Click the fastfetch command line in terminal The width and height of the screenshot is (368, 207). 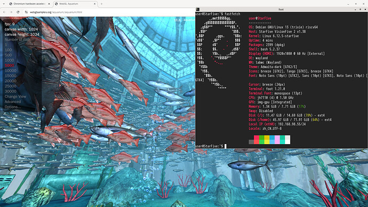(x=218, y=14)
